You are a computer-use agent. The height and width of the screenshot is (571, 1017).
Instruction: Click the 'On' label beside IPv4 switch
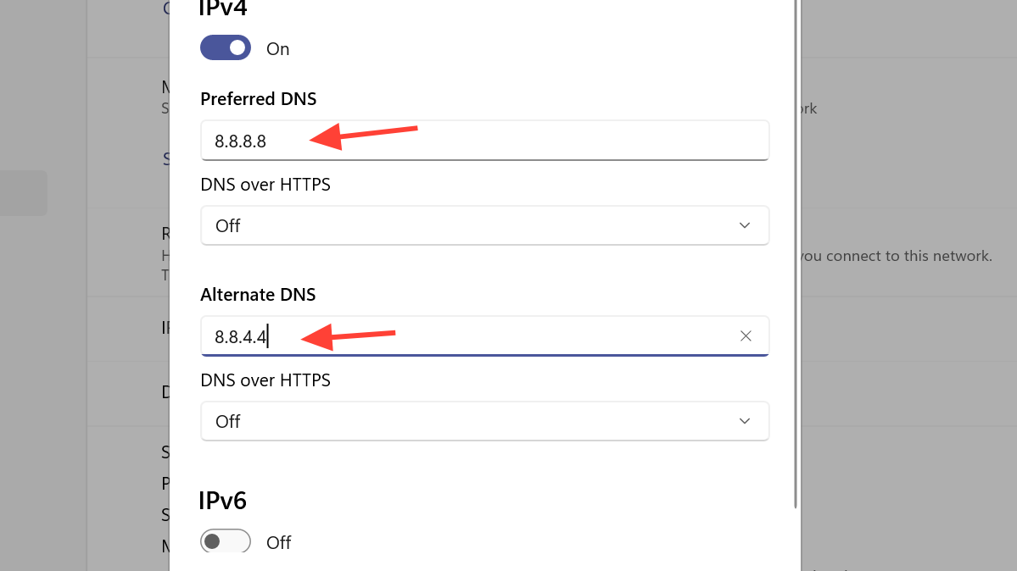point(278,49)
